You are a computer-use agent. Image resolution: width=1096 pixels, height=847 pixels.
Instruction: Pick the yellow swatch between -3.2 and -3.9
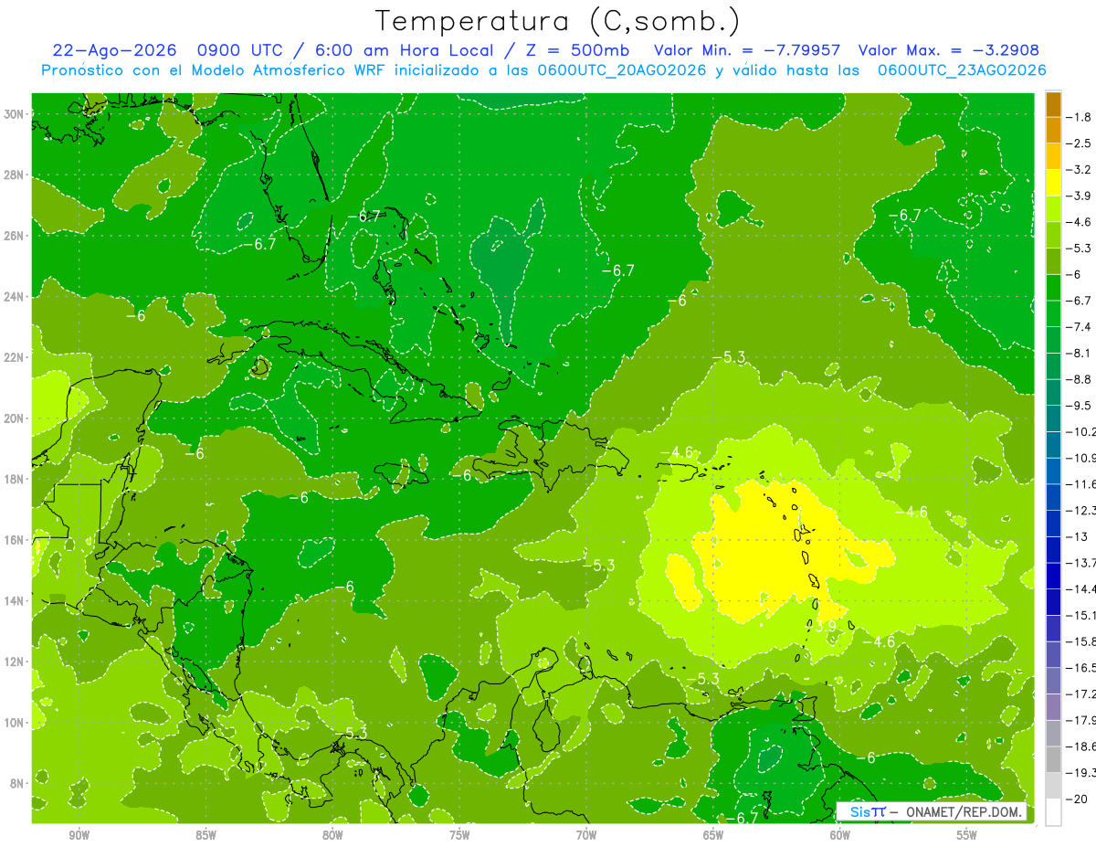(1053, 183)
